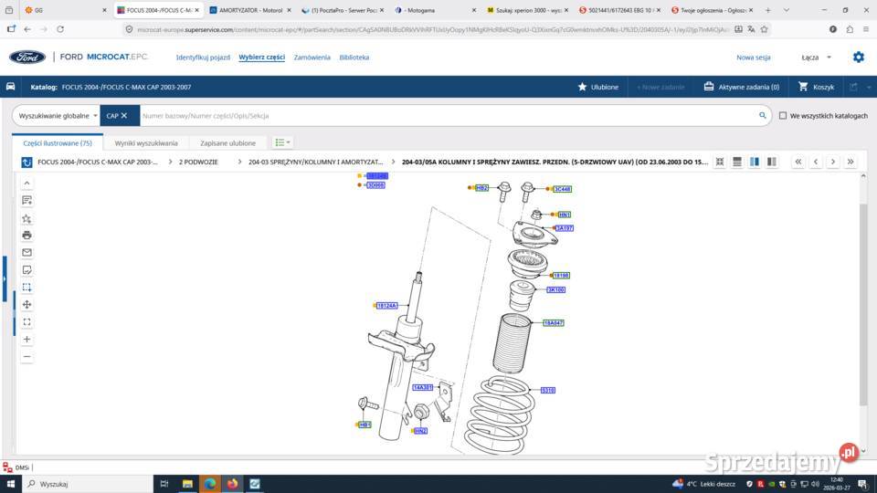Image resolution: width=877 pixels, height=493 pixels.
Task: Open settings via the gear icon
Action: [858, 57]
